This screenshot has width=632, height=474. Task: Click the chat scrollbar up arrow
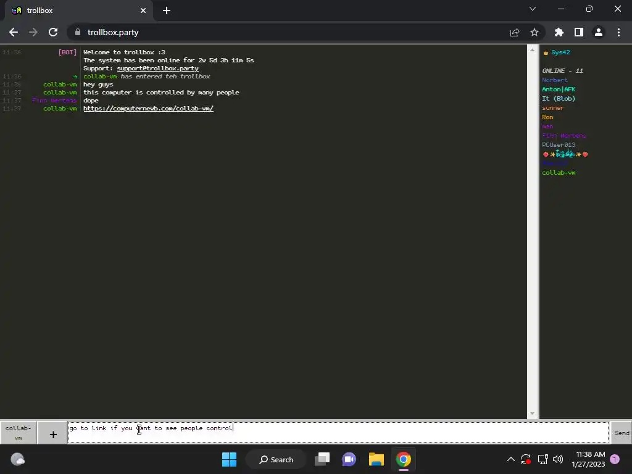pyautogui.click(x=532, y=50)
